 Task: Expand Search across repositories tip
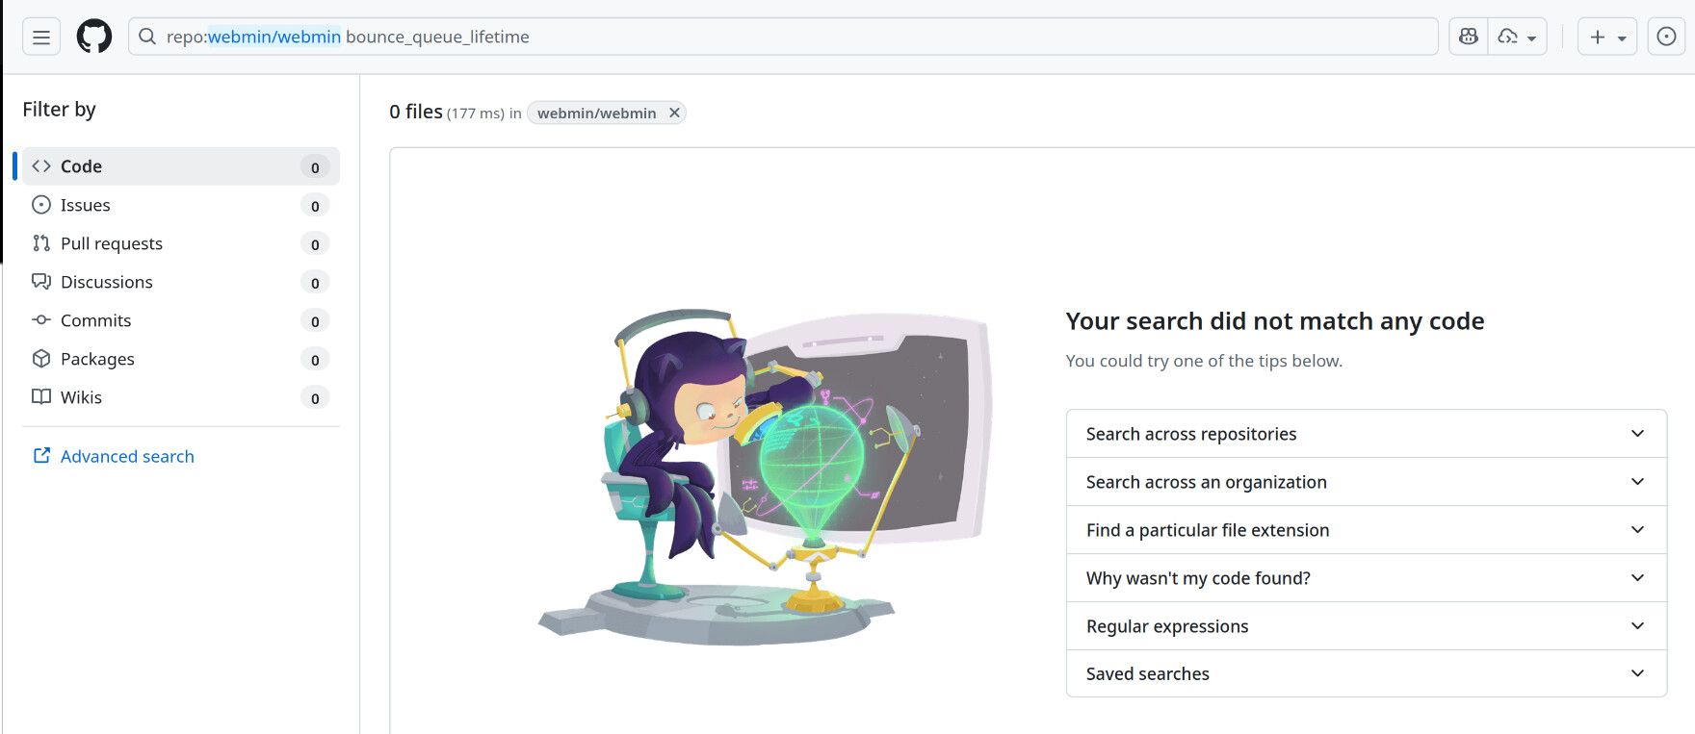[1366, 434]
